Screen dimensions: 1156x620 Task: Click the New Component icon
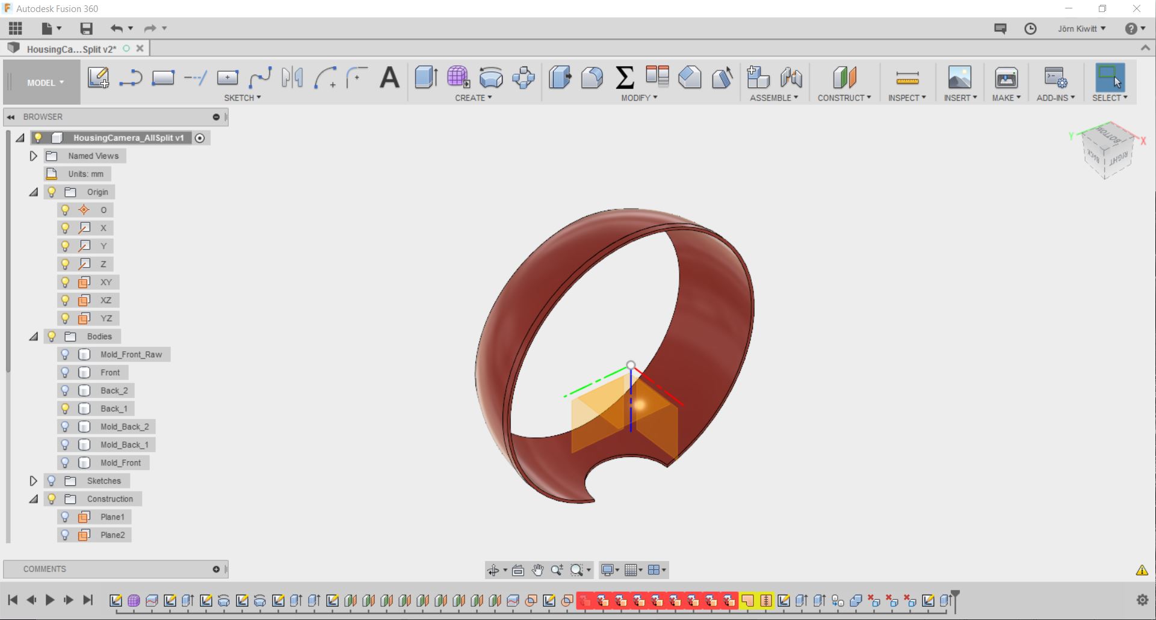758,78
